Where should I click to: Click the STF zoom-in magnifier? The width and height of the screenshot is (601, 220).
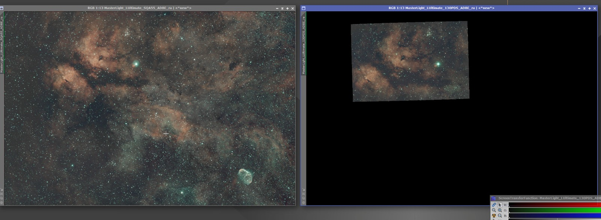(500, 210)
